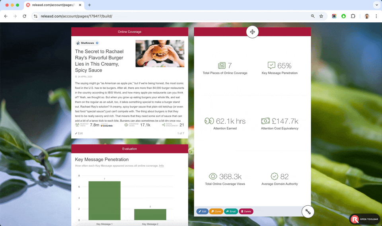Click the Key Message 1 bar
The image size is (382, 226).
coord(104,201)
